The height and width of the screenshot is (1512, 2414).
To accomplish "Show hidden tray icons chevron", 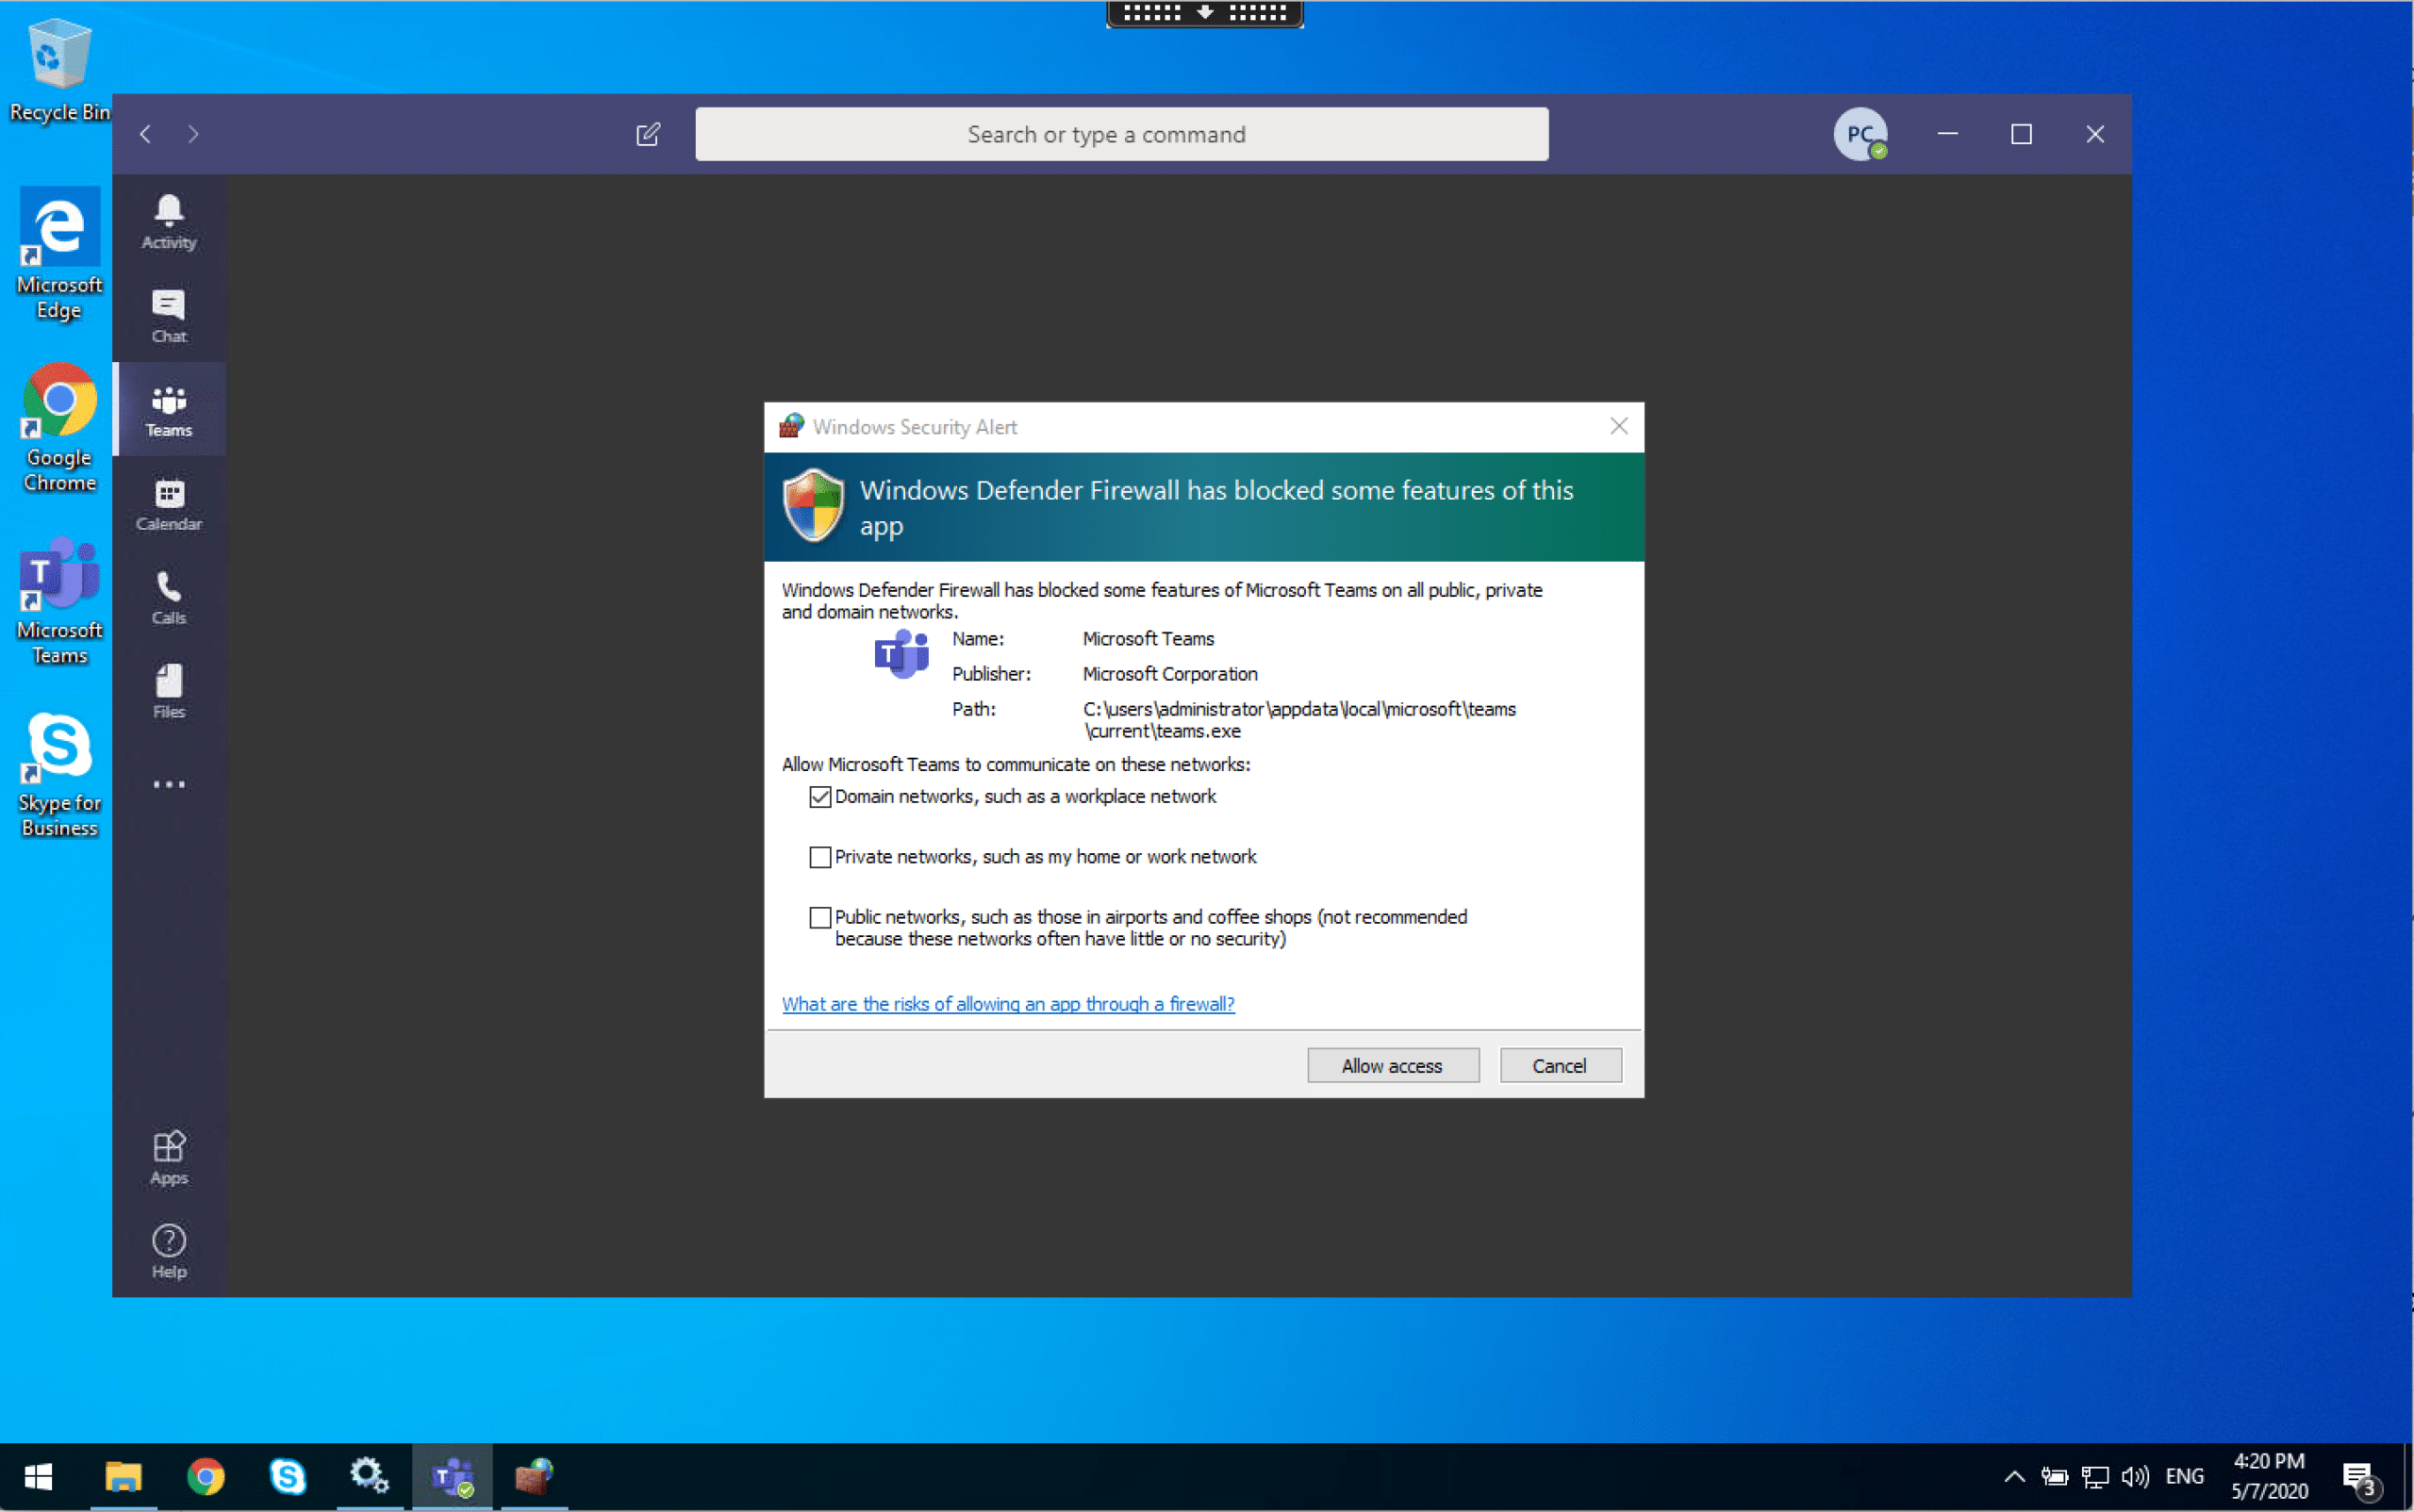I will 2015,1477.
